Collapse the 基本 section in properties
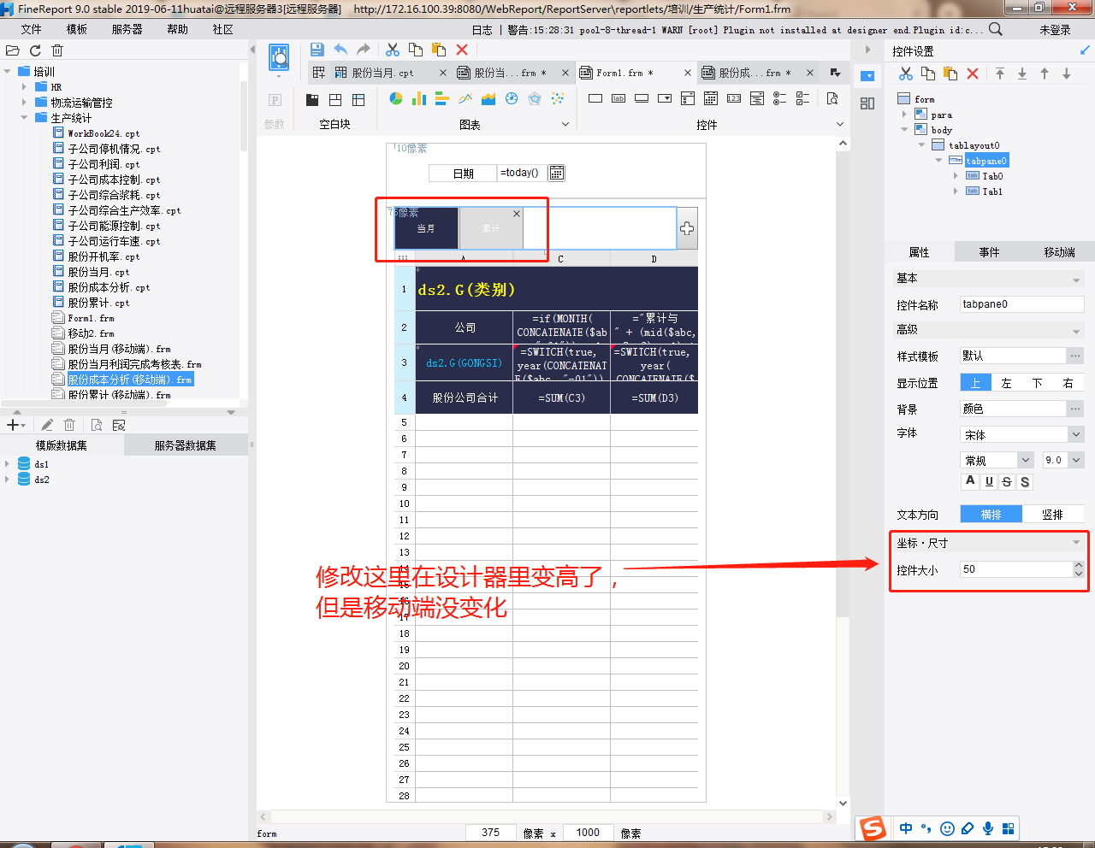This screenshot has width=1095, height=848. click(1076, 280)
